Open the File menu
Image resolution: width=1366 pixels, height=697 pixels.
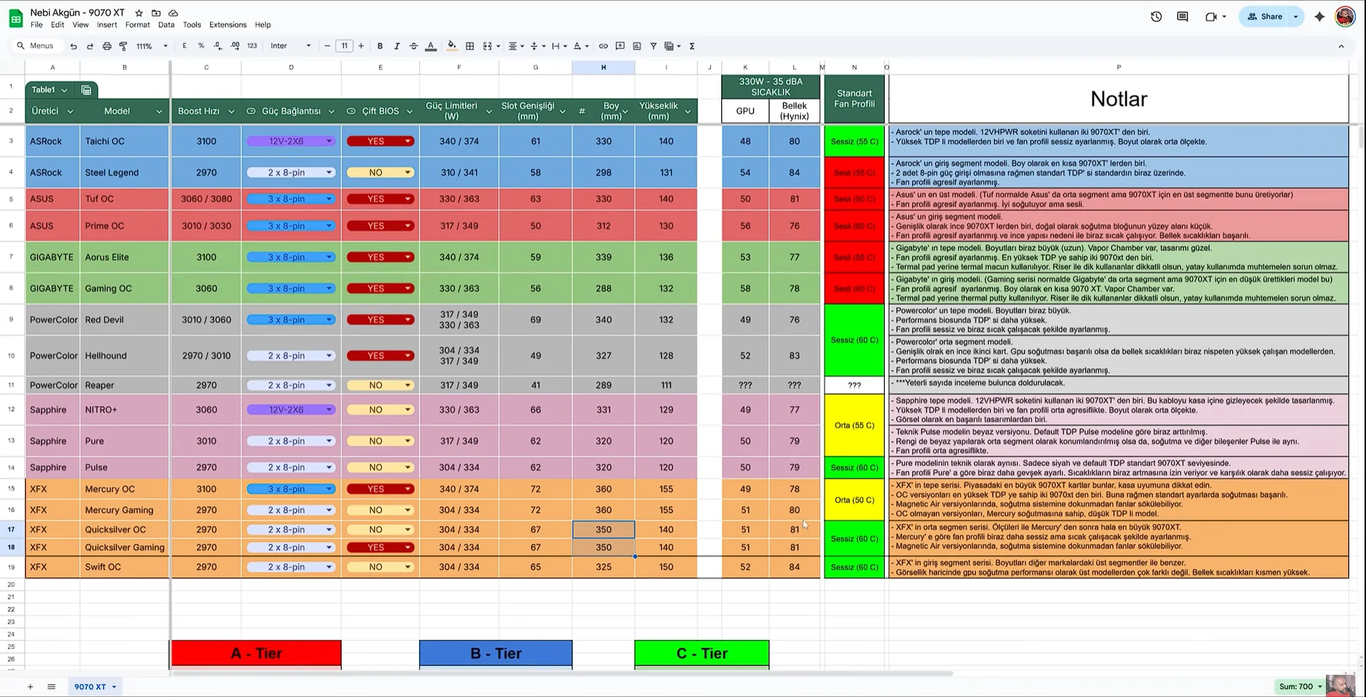coord(36,24)
